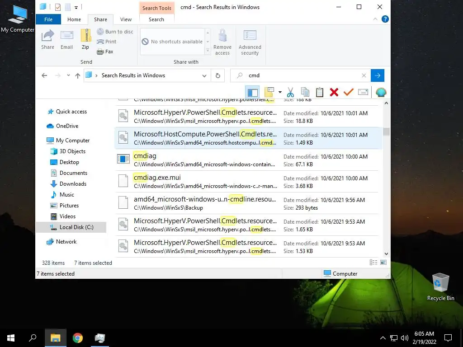Click the address bar breadcrumb chevron
Screen dimensions: 463x347
pyautogui.click(x=96, y=75)
